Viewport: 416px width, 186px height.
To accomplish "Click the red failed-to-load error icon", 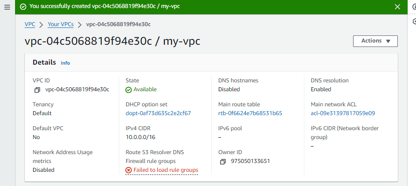I will tap(128, 170).
